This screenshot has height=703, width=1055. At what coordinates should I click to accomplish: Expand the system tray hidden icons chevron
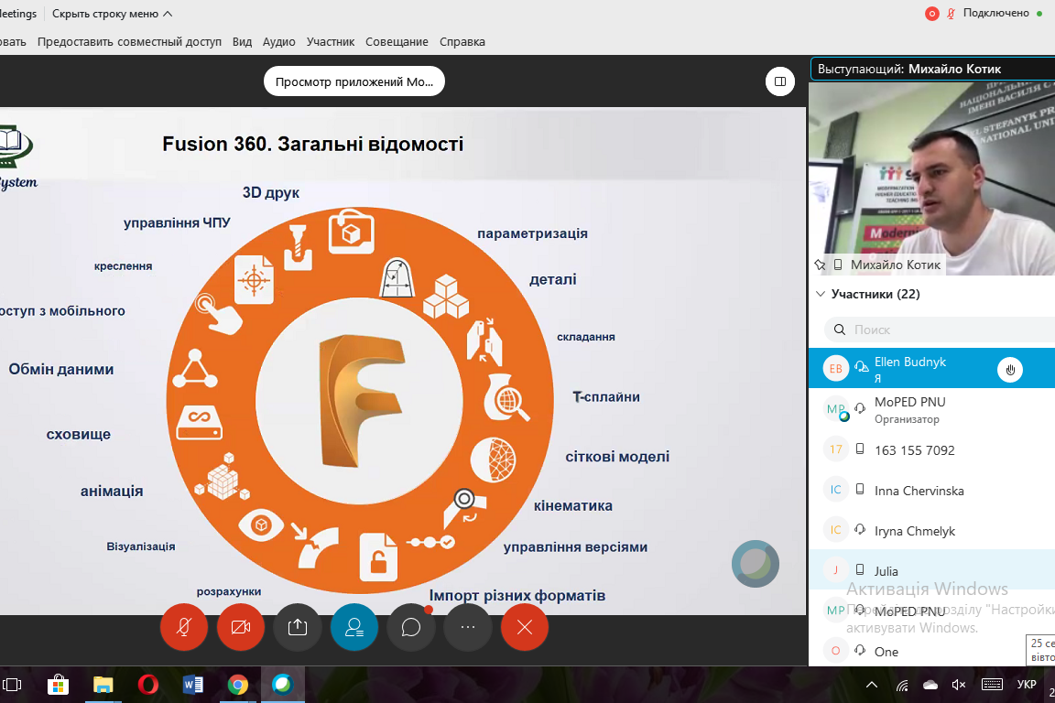pos(872,685)
